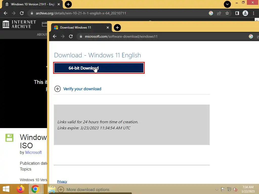Go back in the Download Windows 11 window
259x194 pixels.
pos(55,36)
